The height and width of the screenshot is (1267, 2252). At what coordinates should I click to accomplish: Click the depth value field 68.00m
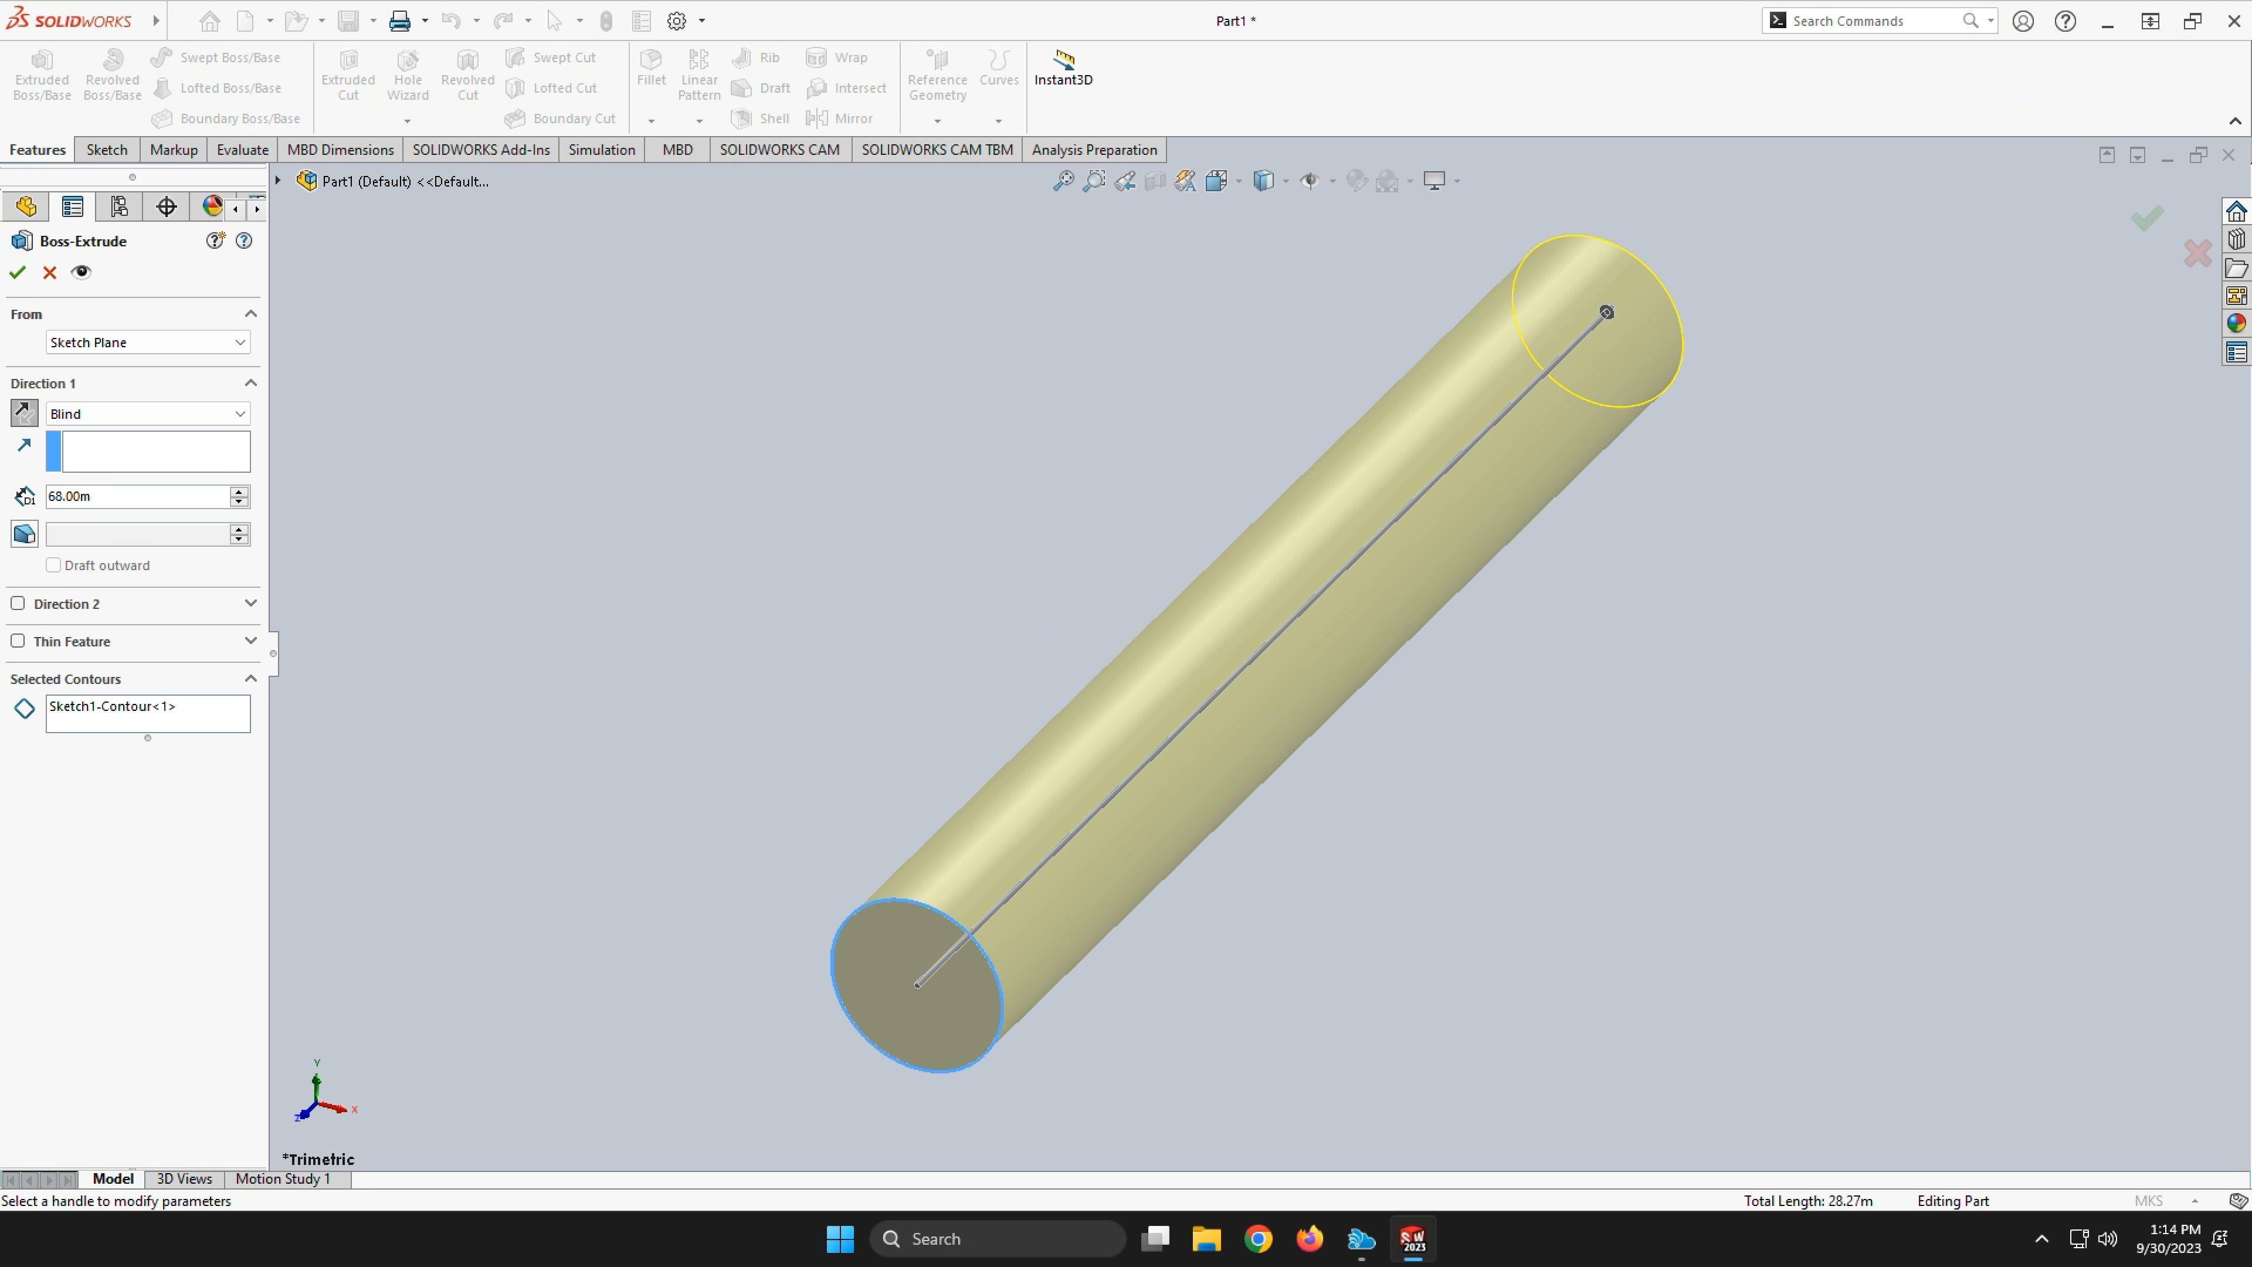tap(137, 497)
